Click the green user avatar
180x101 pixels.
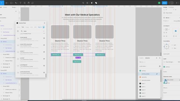pyautogui.click(x=159, y=3)
